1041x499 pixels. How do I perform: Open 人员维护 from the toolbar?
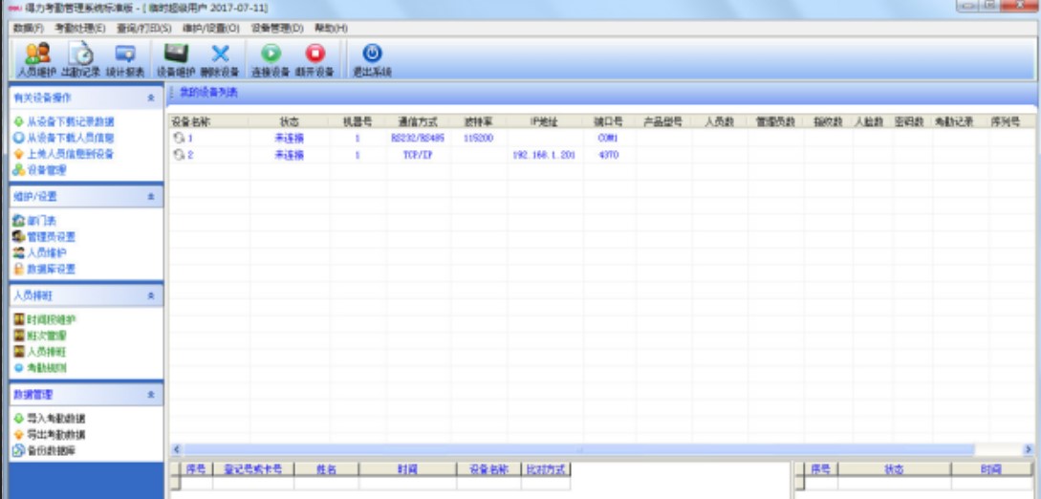tap(36, 57)
